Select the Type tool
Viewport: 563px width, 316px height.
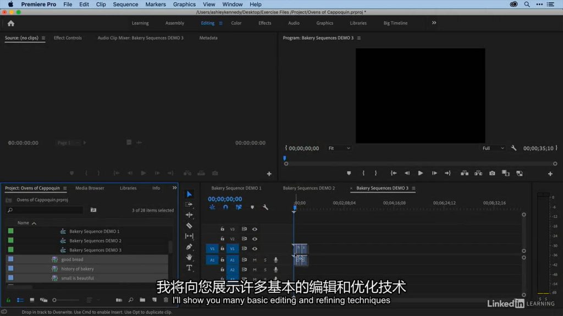[189, 268]
